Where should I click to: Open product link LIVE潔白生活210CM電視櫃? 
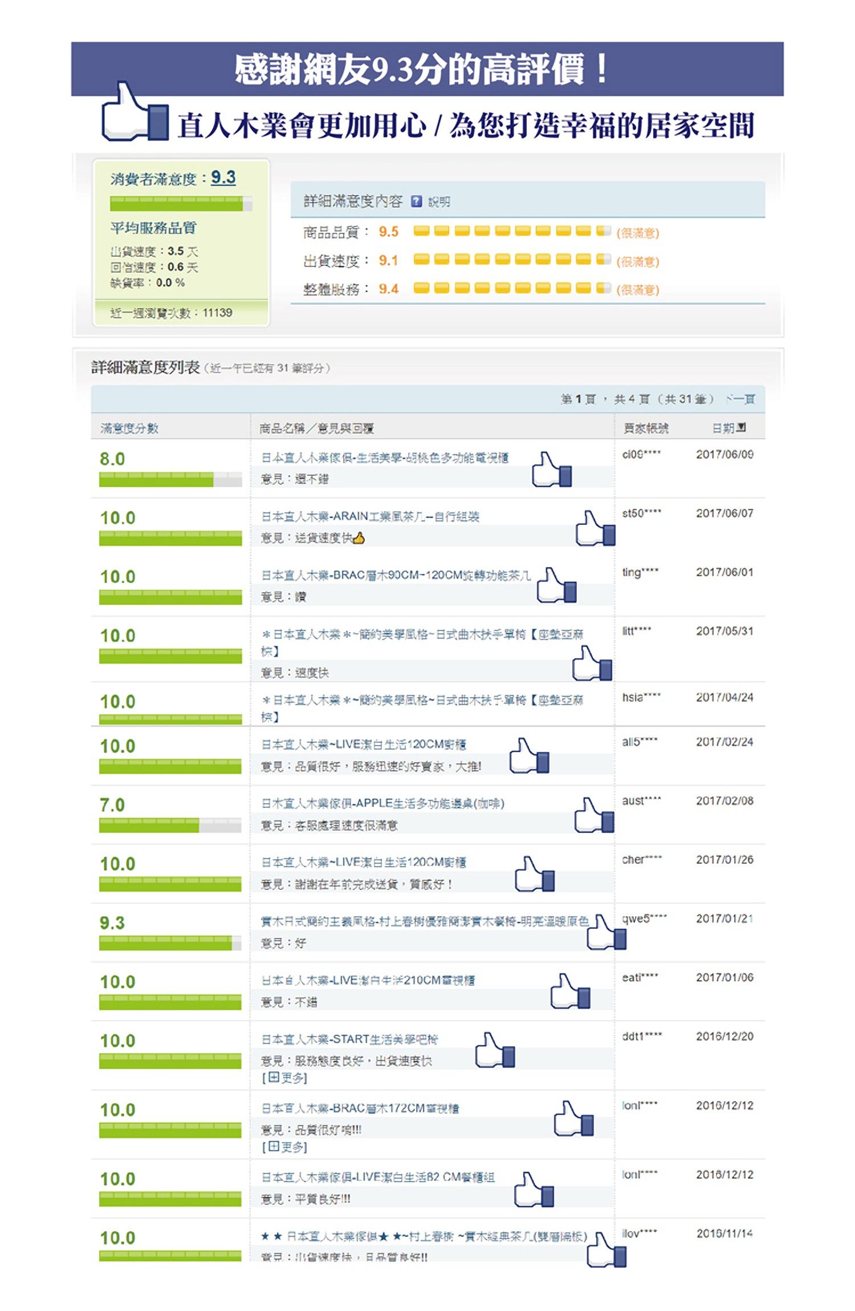(368, 980)
